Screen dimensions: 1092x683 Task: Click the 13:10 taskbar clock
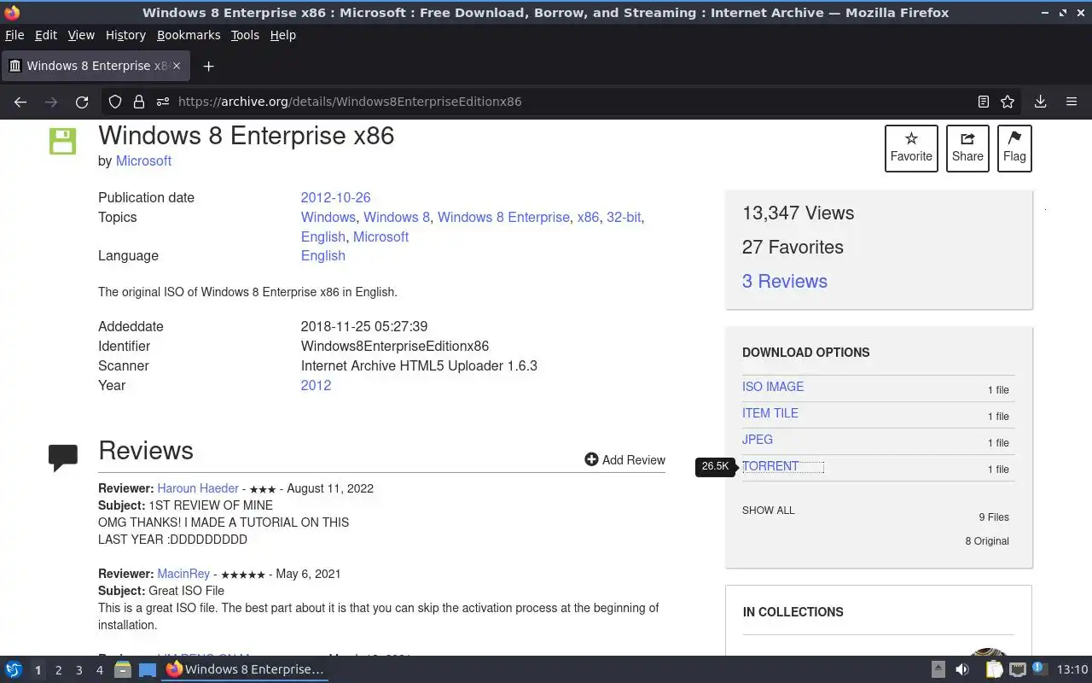(1072, 669)
